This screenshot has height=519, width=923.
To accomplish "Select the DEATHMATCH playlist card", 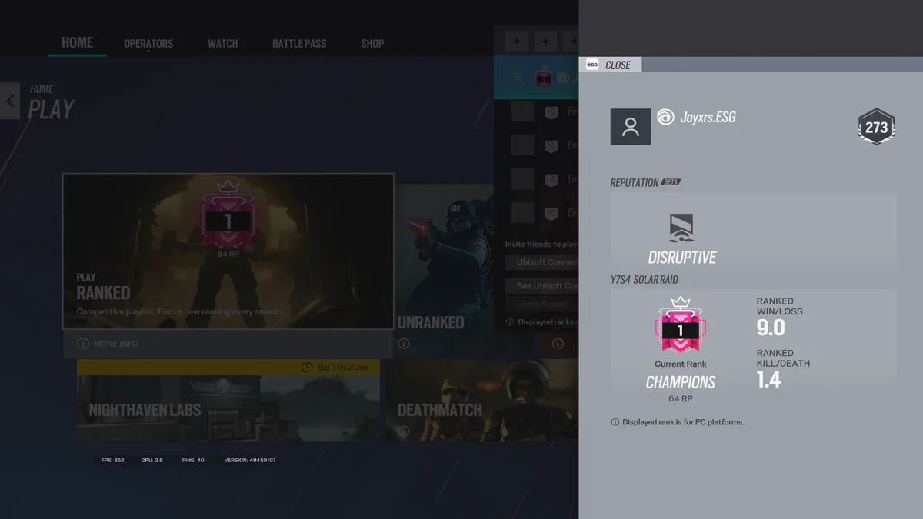I will pyautogui.click(x=481, y=401).
